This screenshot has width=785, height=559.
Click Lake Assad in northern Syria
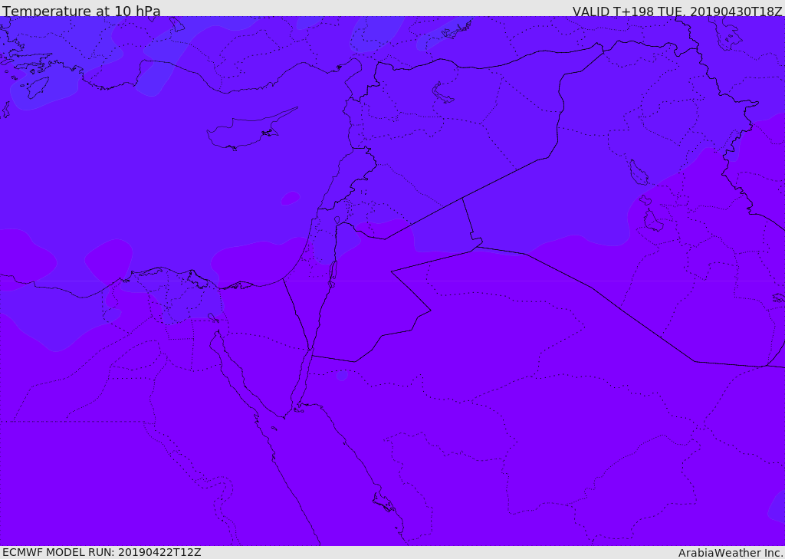[x=442, y=94]
